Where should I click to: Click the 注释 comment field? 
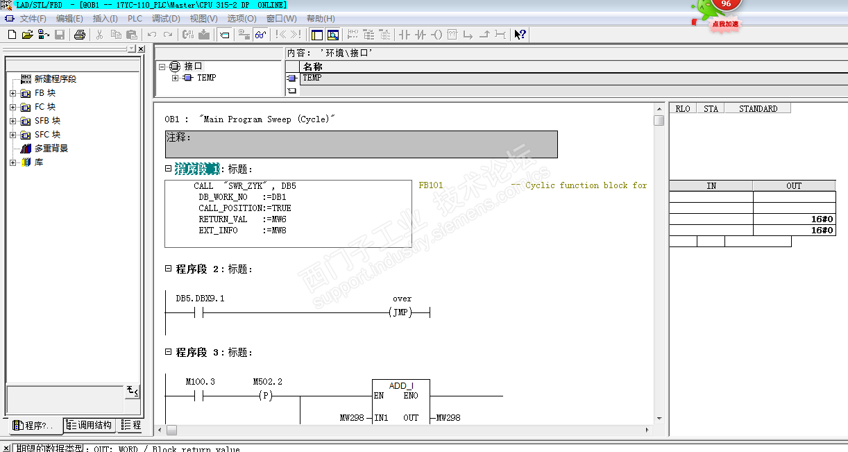(x=361, y=144)
